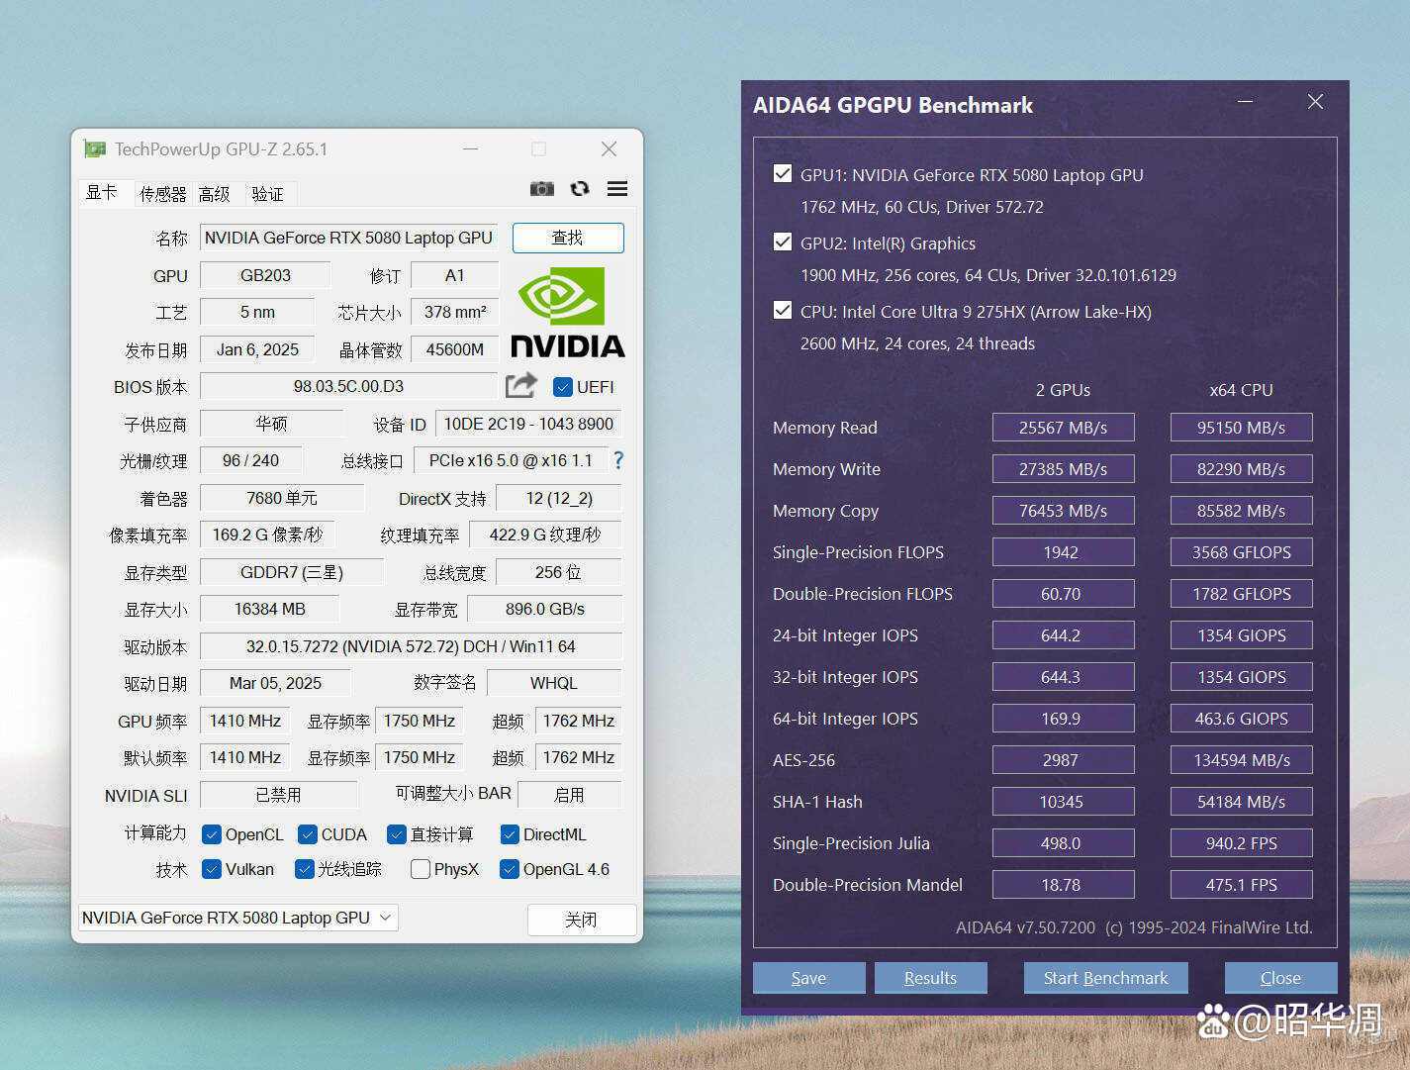Click the bus interface question mark

pos(618,460)
